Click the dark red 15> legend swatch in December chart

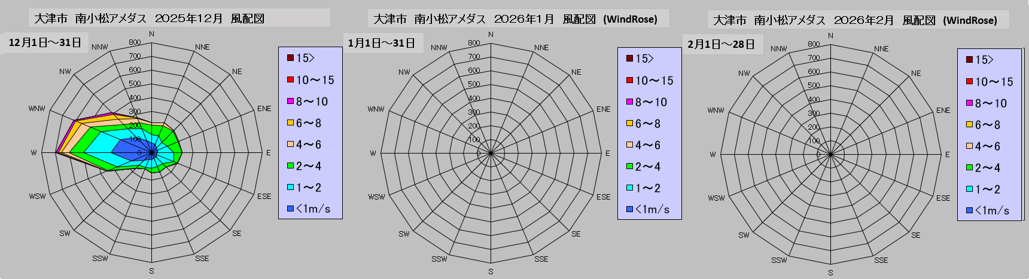pos(290,58)
